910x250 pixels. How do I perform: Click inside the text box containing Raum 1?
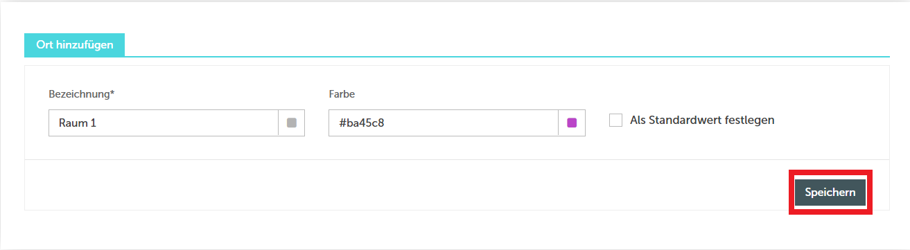pos(164,123)
